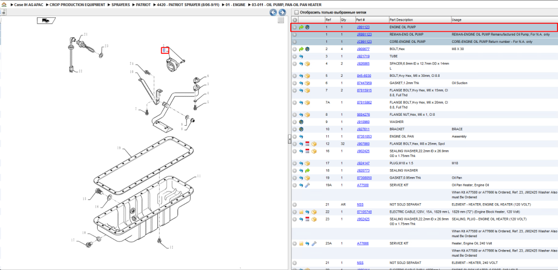Screen dimensions: 558x270
Task: Click the red list icon in J907860 FLANGE BOLT row
Action: point(307,144)
